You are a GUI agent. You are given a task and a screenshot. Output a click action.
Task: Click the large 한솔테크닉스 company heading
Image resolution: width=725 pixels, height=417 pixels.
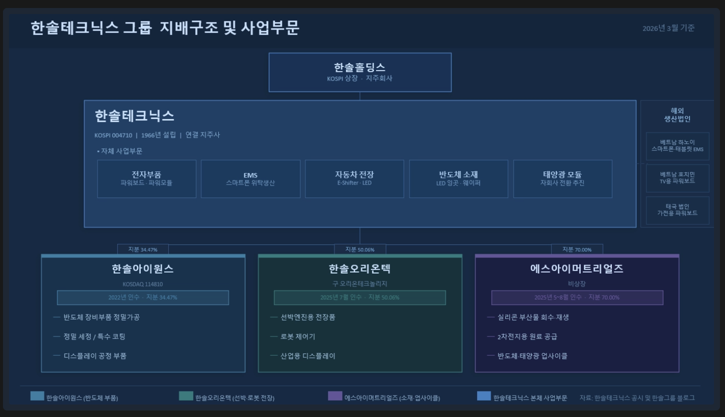click(134, 116)
